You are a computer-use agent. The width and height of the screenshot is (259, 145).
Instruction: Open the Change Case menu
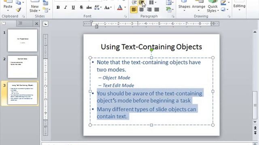(x=108, y=7)
